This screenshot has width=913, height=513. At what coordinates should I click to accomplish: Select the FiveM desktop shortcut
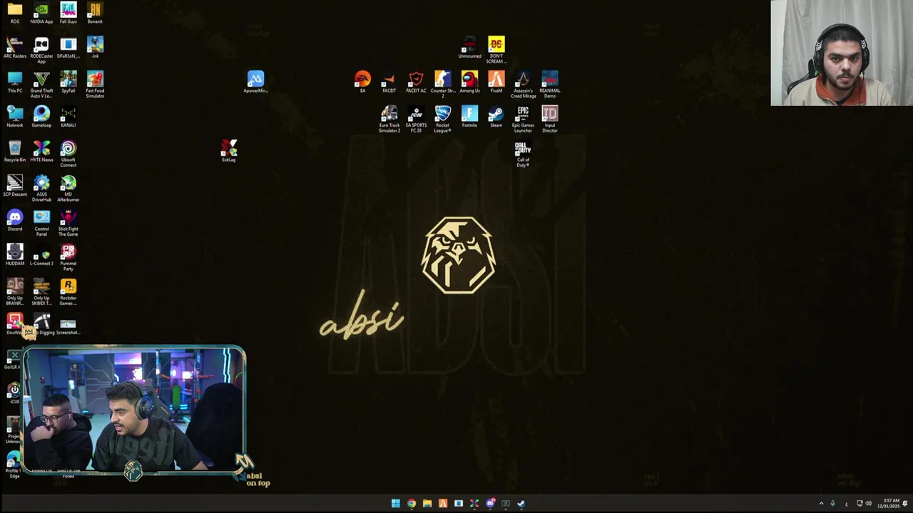point(496,82)
